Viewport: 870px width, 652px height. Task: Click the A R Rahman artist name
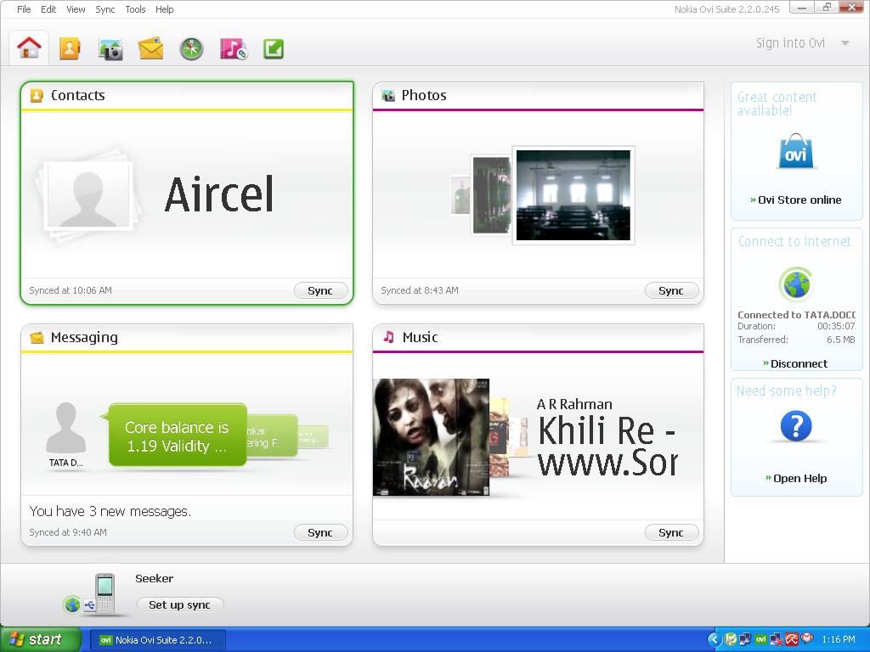tap(574, 404)
